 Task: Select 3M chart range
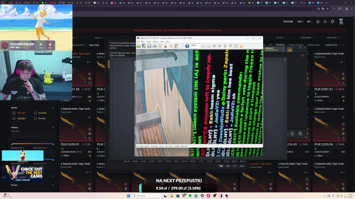(228, 166)
